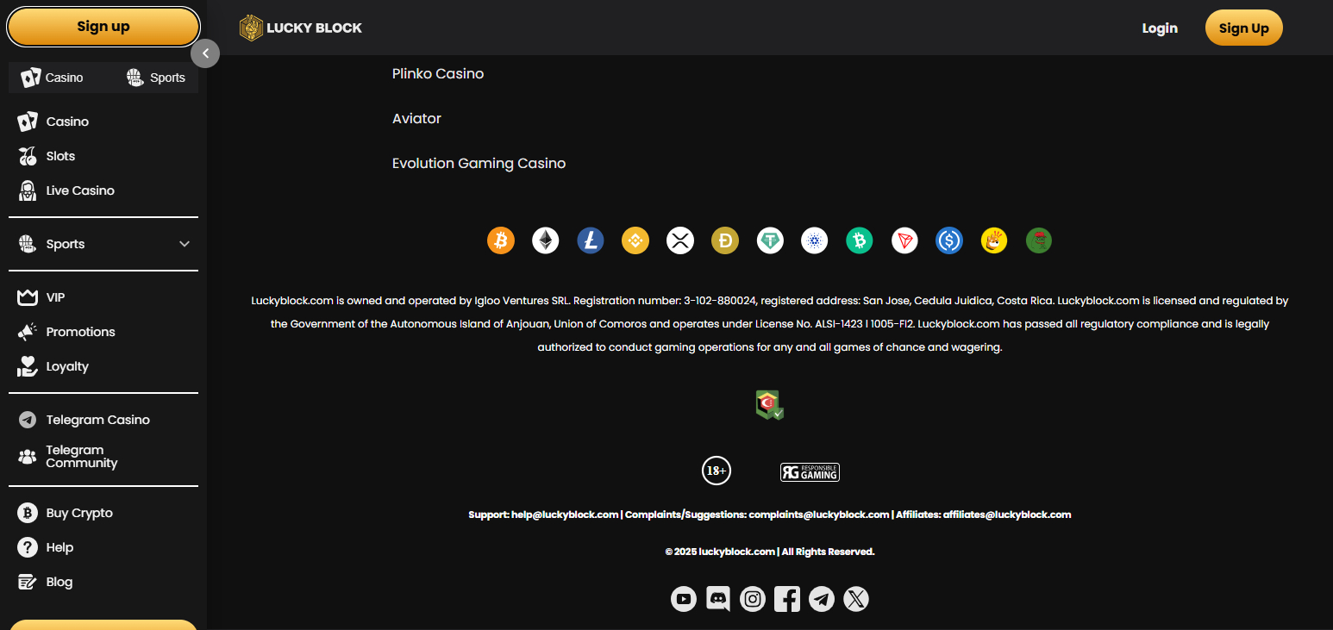Click the affiliates@luckyblock.com email
This screenshot has width=1333, height=630.
click(1007, 515)
